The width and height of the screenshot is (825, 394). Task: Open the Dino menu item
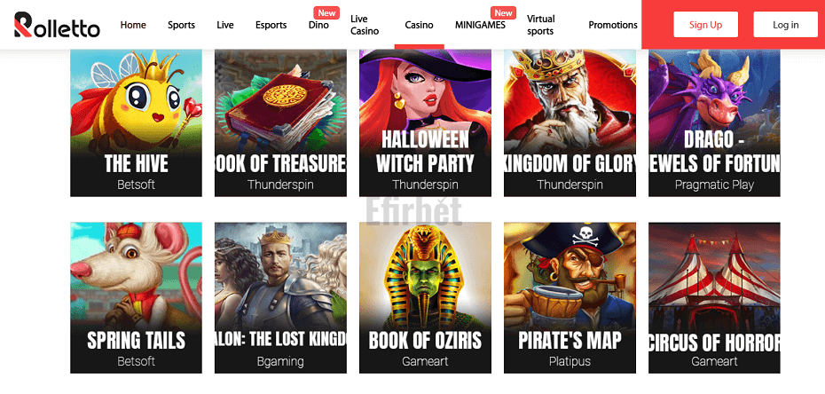(318, 25)
